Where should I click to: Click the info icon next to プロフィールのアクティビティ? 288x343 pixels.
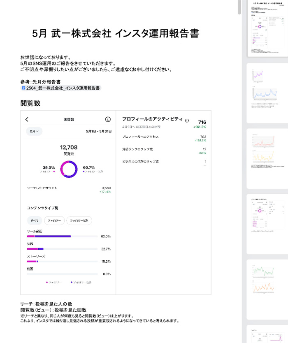pos(186,120)
